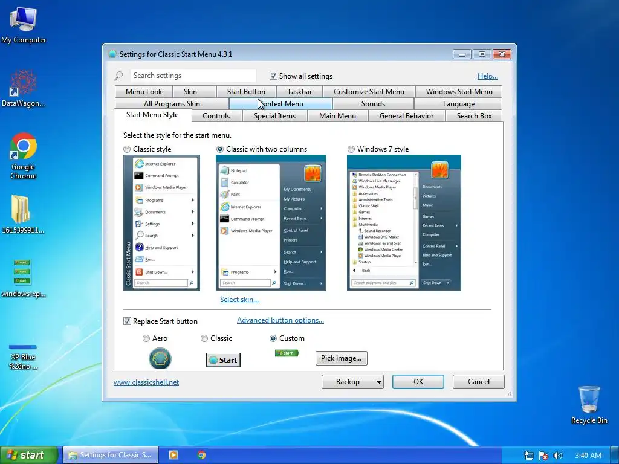This screenshot has width=619, height=464.
Task: Select the Windows 7 style radio option
Action: click(x=351, y=149)
